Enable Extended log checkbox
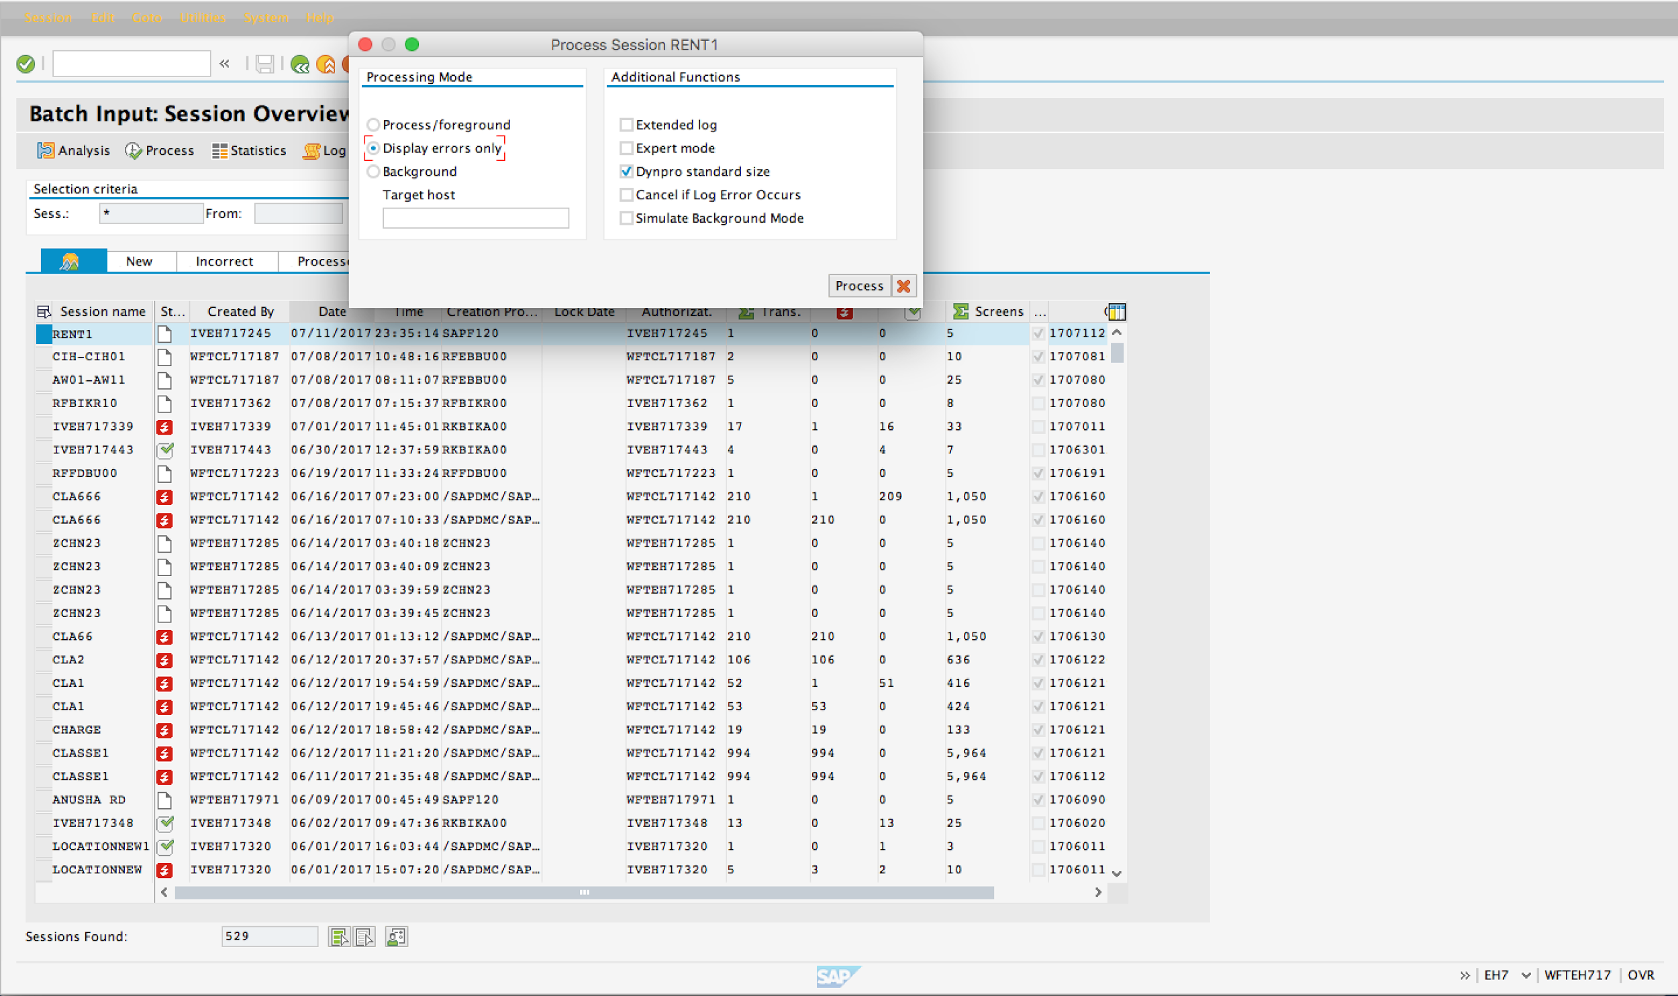The image size is (1678, 996). click(626, 125)
